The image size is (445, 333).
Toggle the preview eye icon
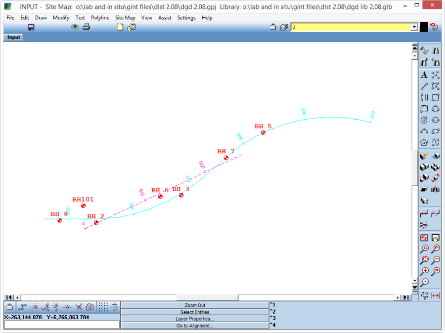[x=75, y=27]
